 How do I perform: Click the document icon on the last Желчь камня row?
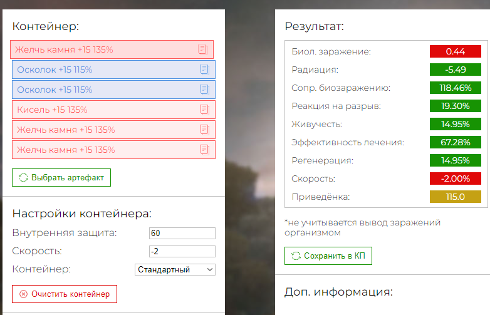tap(205, 150)
